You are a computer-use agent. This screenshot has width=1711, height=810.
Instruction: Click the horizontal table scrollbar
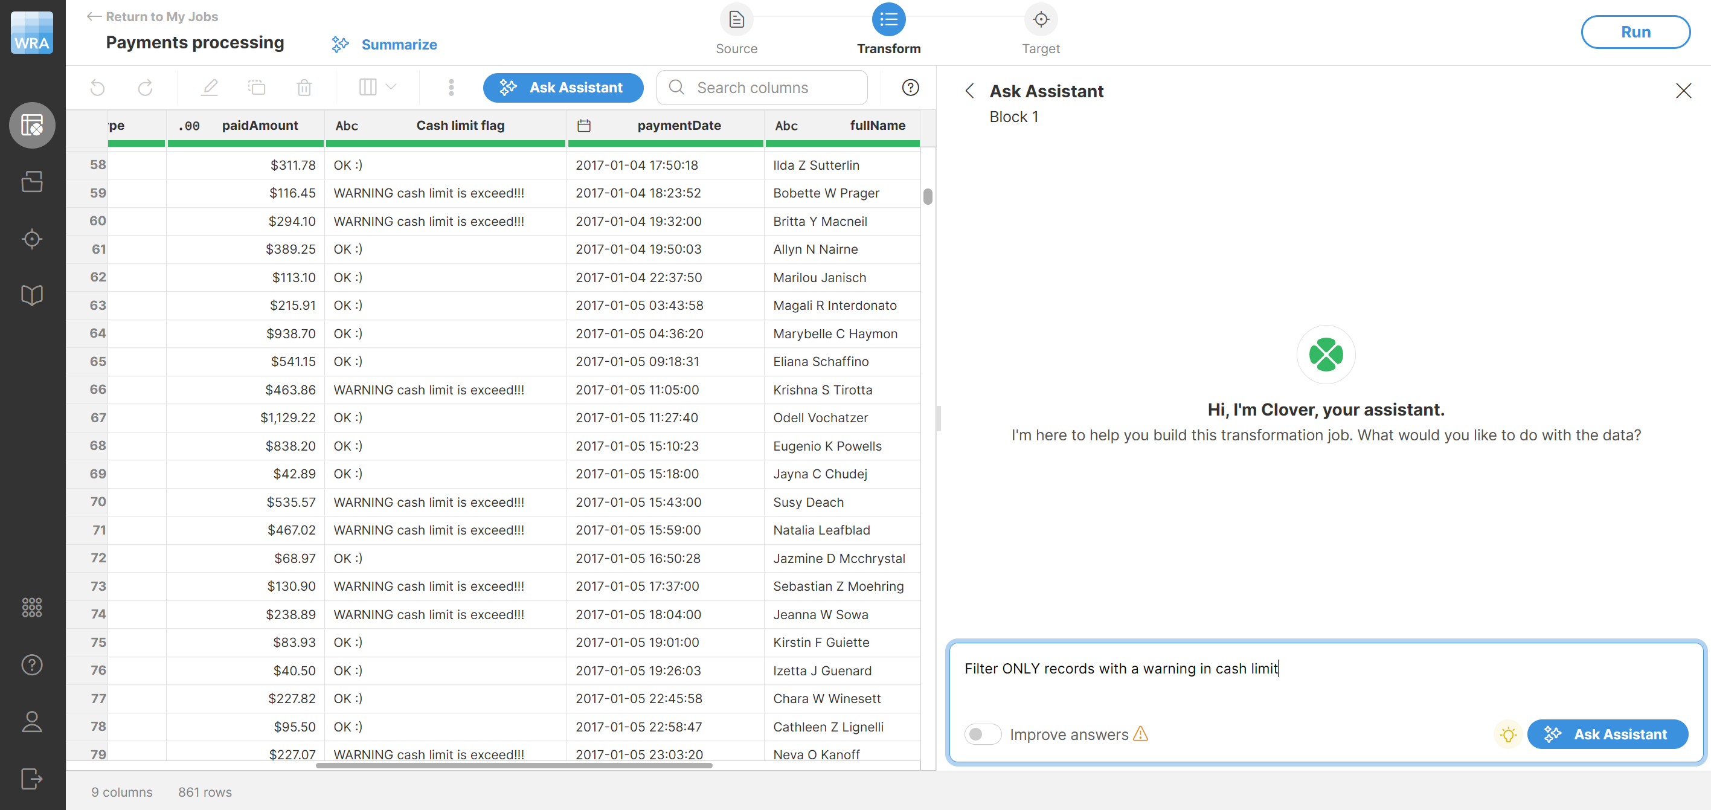(513, 765)
